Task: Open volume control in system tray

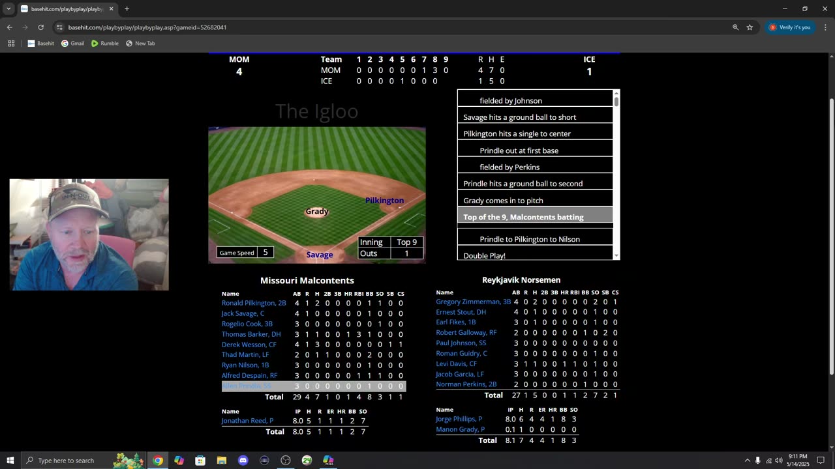Action: pyautogui.click(x=779, y=461)
